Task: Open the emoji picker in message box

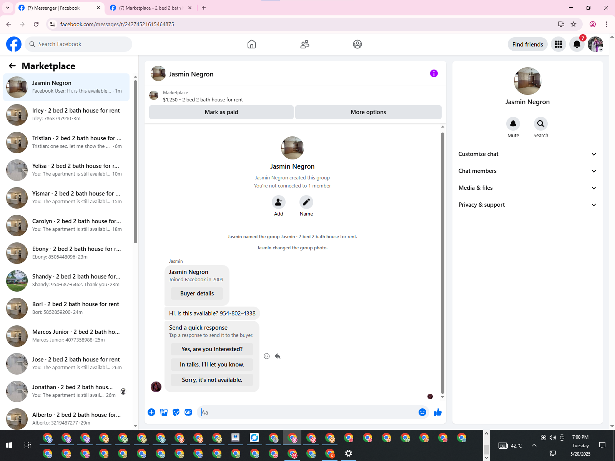Action: pos(422,412)
